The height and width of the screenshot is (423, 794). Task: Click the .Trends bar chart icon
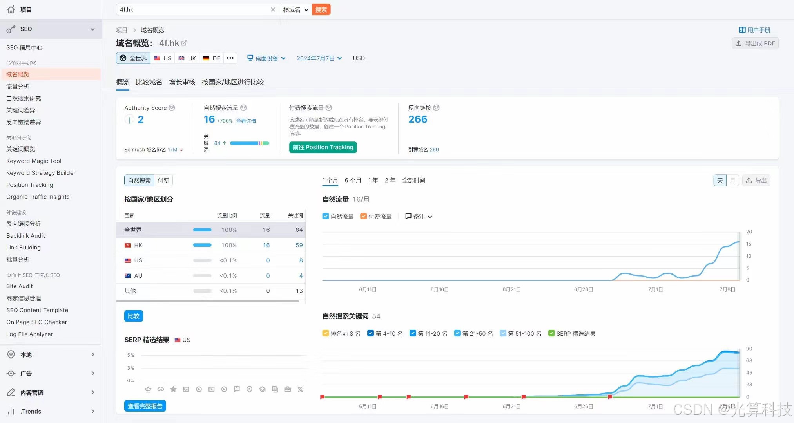point(11,411)
